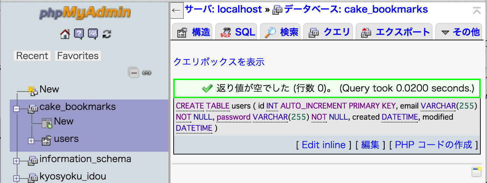Open the クエリ tab

(328, 32)
